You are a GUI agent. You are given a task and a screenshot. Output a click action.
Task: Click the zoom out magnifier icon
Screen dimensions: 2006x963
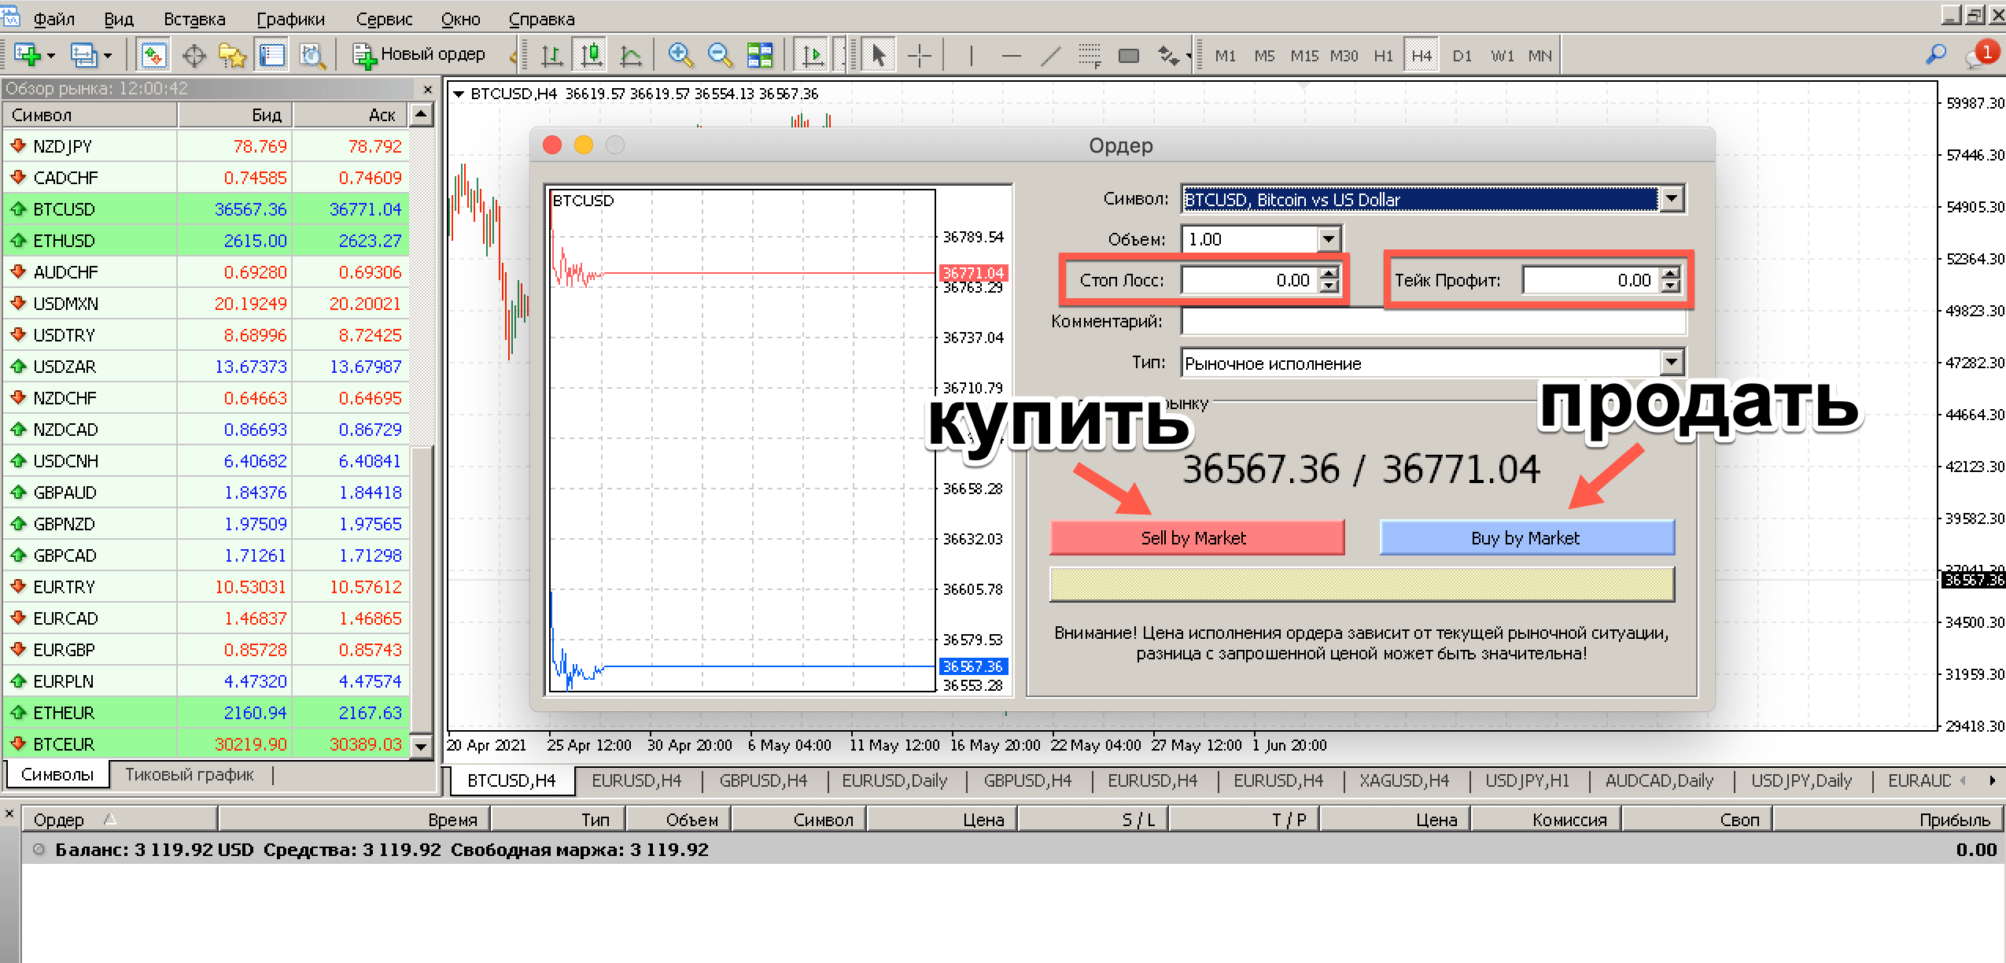(x=719, y=55)
